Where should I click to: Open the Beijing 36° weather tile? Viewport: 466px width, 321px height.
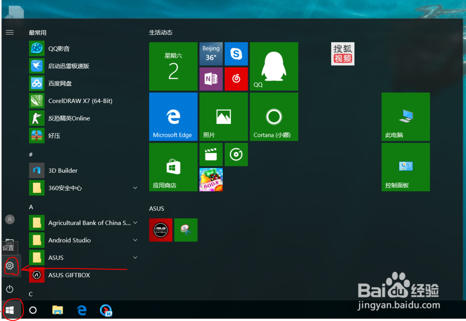click(x=211, y=54)
